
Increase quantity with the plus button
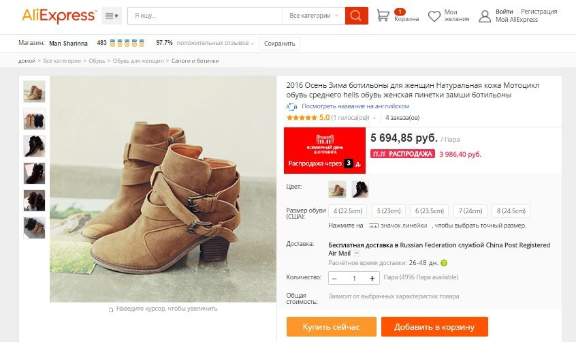pyautogui.click(x=372, y=279)
